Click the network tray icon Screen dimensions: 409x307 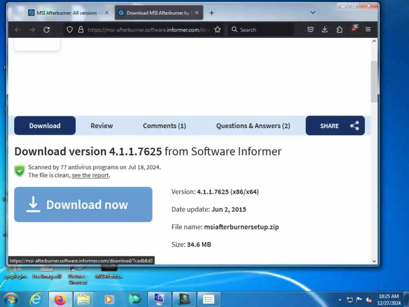349,300
